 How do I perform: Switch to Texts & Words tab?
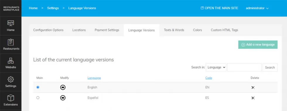tap(174, 30)
